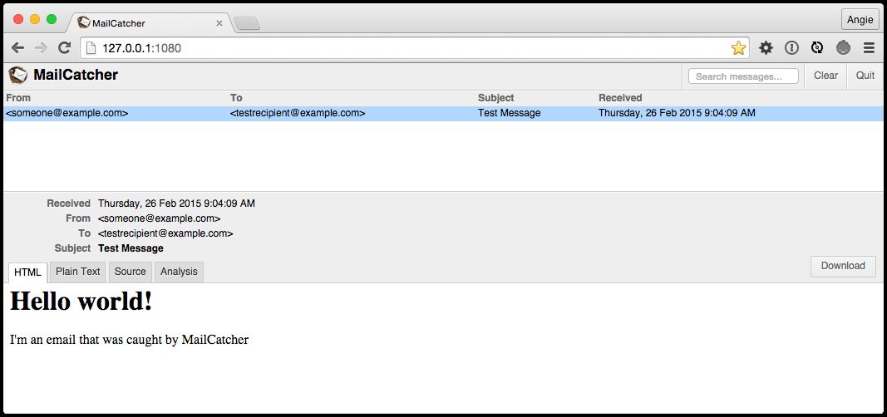The image size is (887, 417).
Task: Reload the page with the refresh icon
Action: [x=64, y=48]
